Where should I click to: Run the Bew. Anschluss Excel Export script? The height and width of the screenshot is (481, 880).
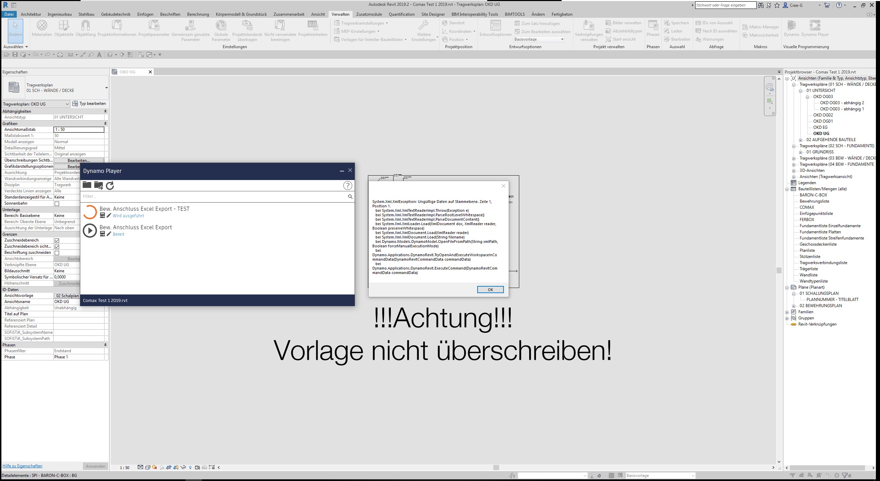point(90,231)
